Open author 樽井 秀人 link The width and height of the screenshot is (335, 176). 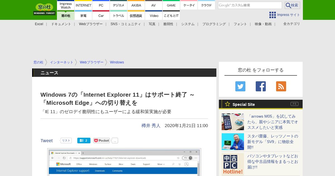pos(151,126)
